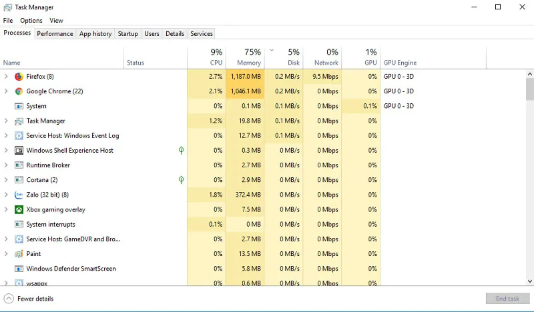Click the Windows Shell Experience Host icon

[x=19, y=151]
